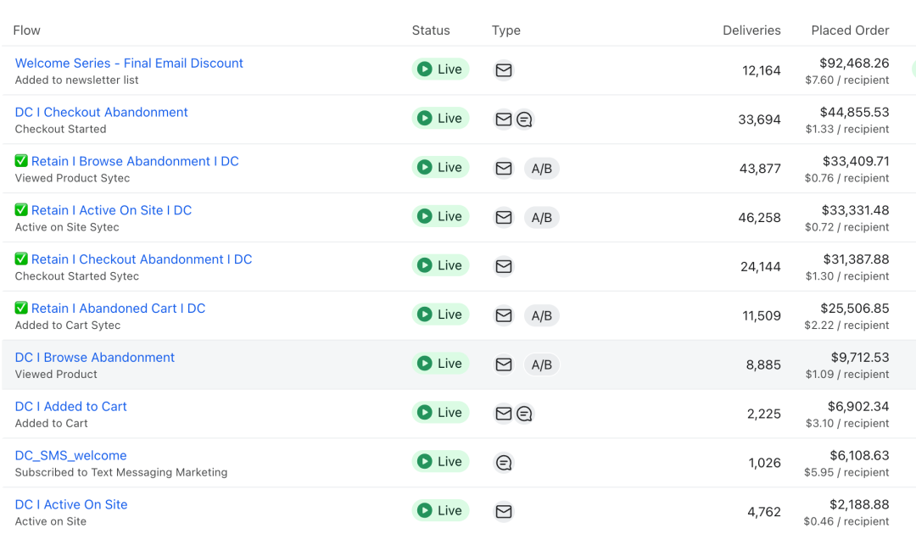
Task: Click the Live status for DC I Added to Cart
Action: pyautogui.click(x=440, y=412)
